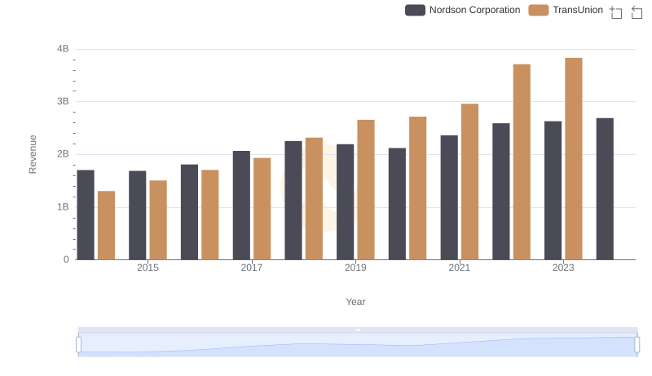
Task: Select TransUnion bar for 2016
Action: coord(210,215)
